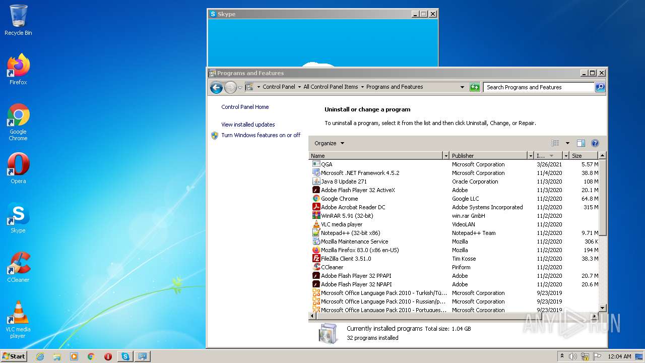Sort by the Size column header
645x363 pixels.
pyautogui.click(x=584, y=156)
